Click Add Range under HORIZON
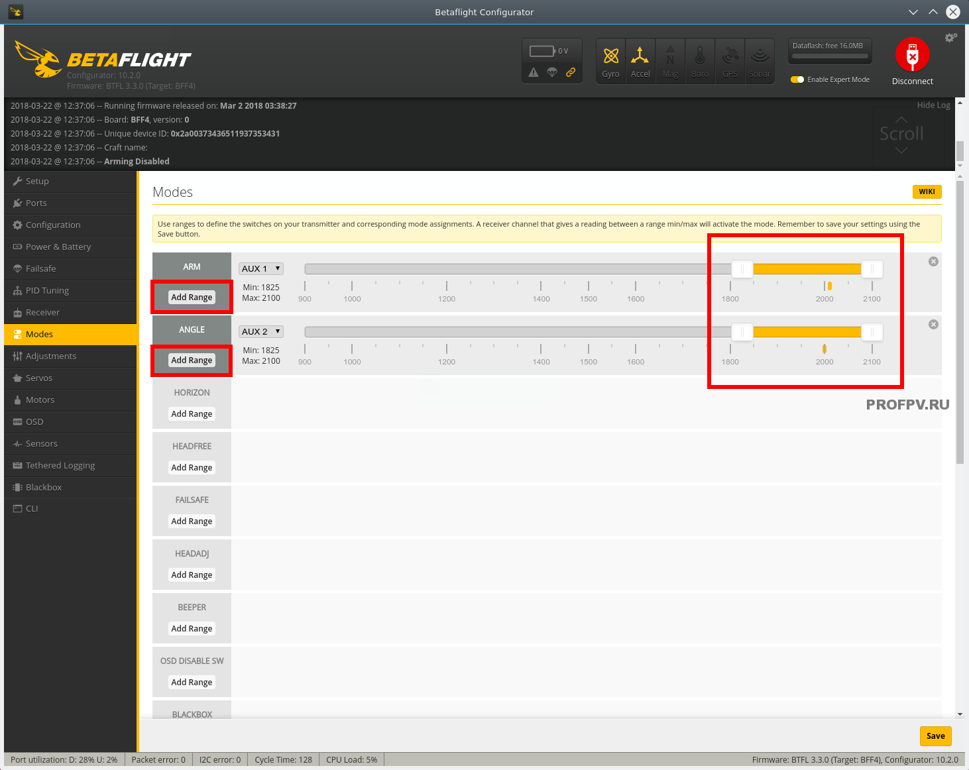 (x=192, y=413)
